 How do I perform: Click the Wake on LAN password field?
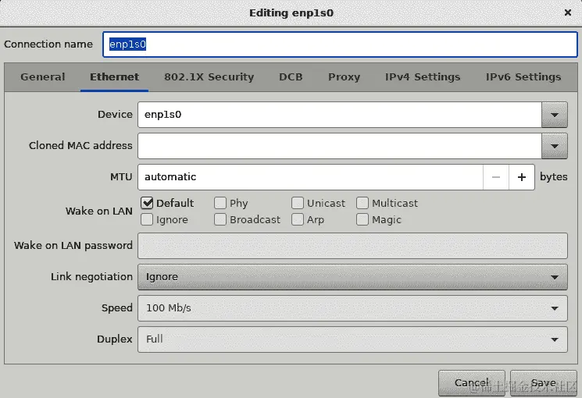(x=352, y=246)
